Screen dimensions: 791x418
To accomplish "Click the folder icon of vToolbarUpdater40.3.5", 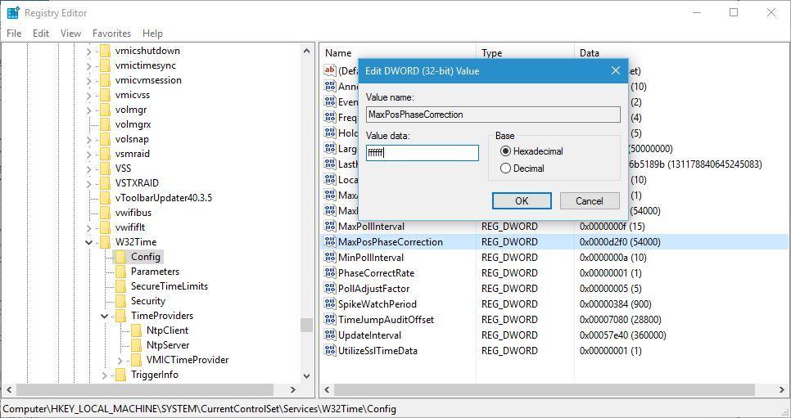I will tap(105, 198).
